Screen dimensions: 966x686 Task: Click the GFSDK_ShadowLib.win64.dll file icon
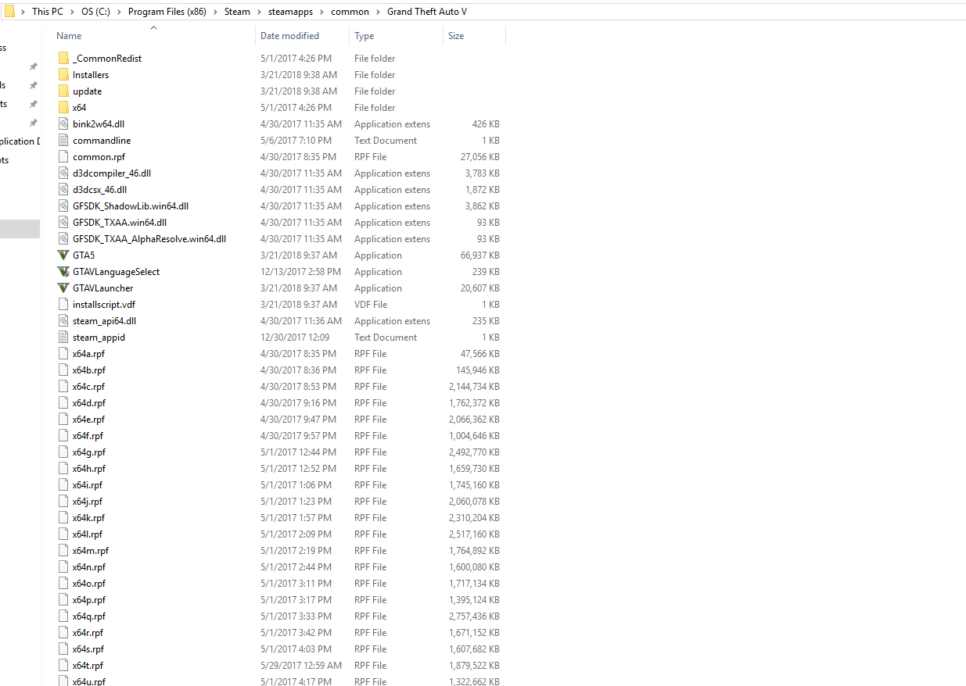click(x=63, y=206)
